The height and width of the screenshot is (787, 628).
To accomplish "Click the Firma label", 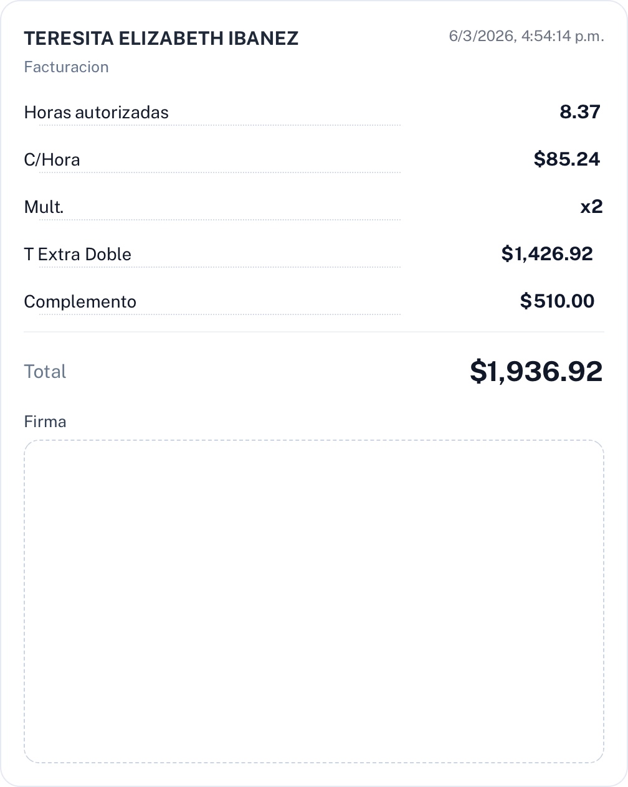I will point(45,422).
